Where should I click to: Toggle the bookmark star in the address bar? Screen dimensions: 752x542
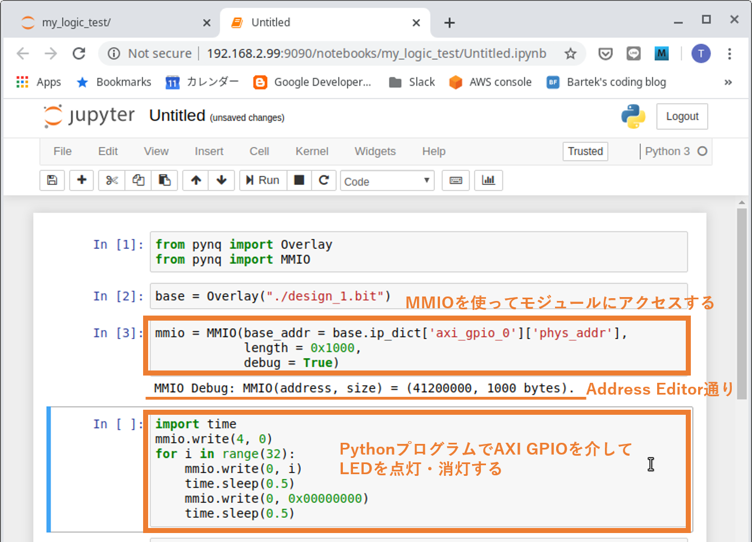click(571, 53)
